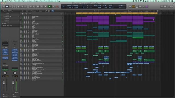
Task: Open the Mix menu
Action: [x=41, y=1]
